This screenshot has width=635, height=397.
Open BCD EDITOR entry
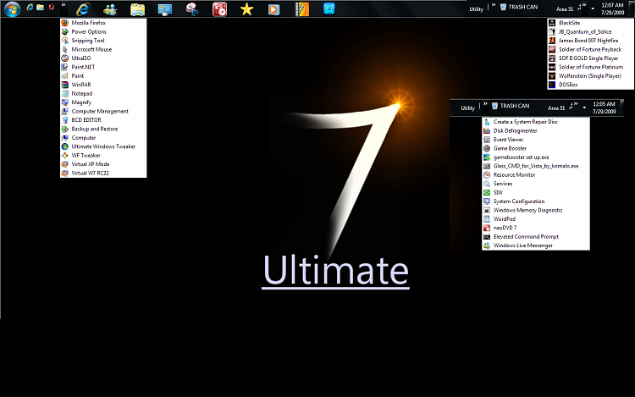tap(103, 120)
